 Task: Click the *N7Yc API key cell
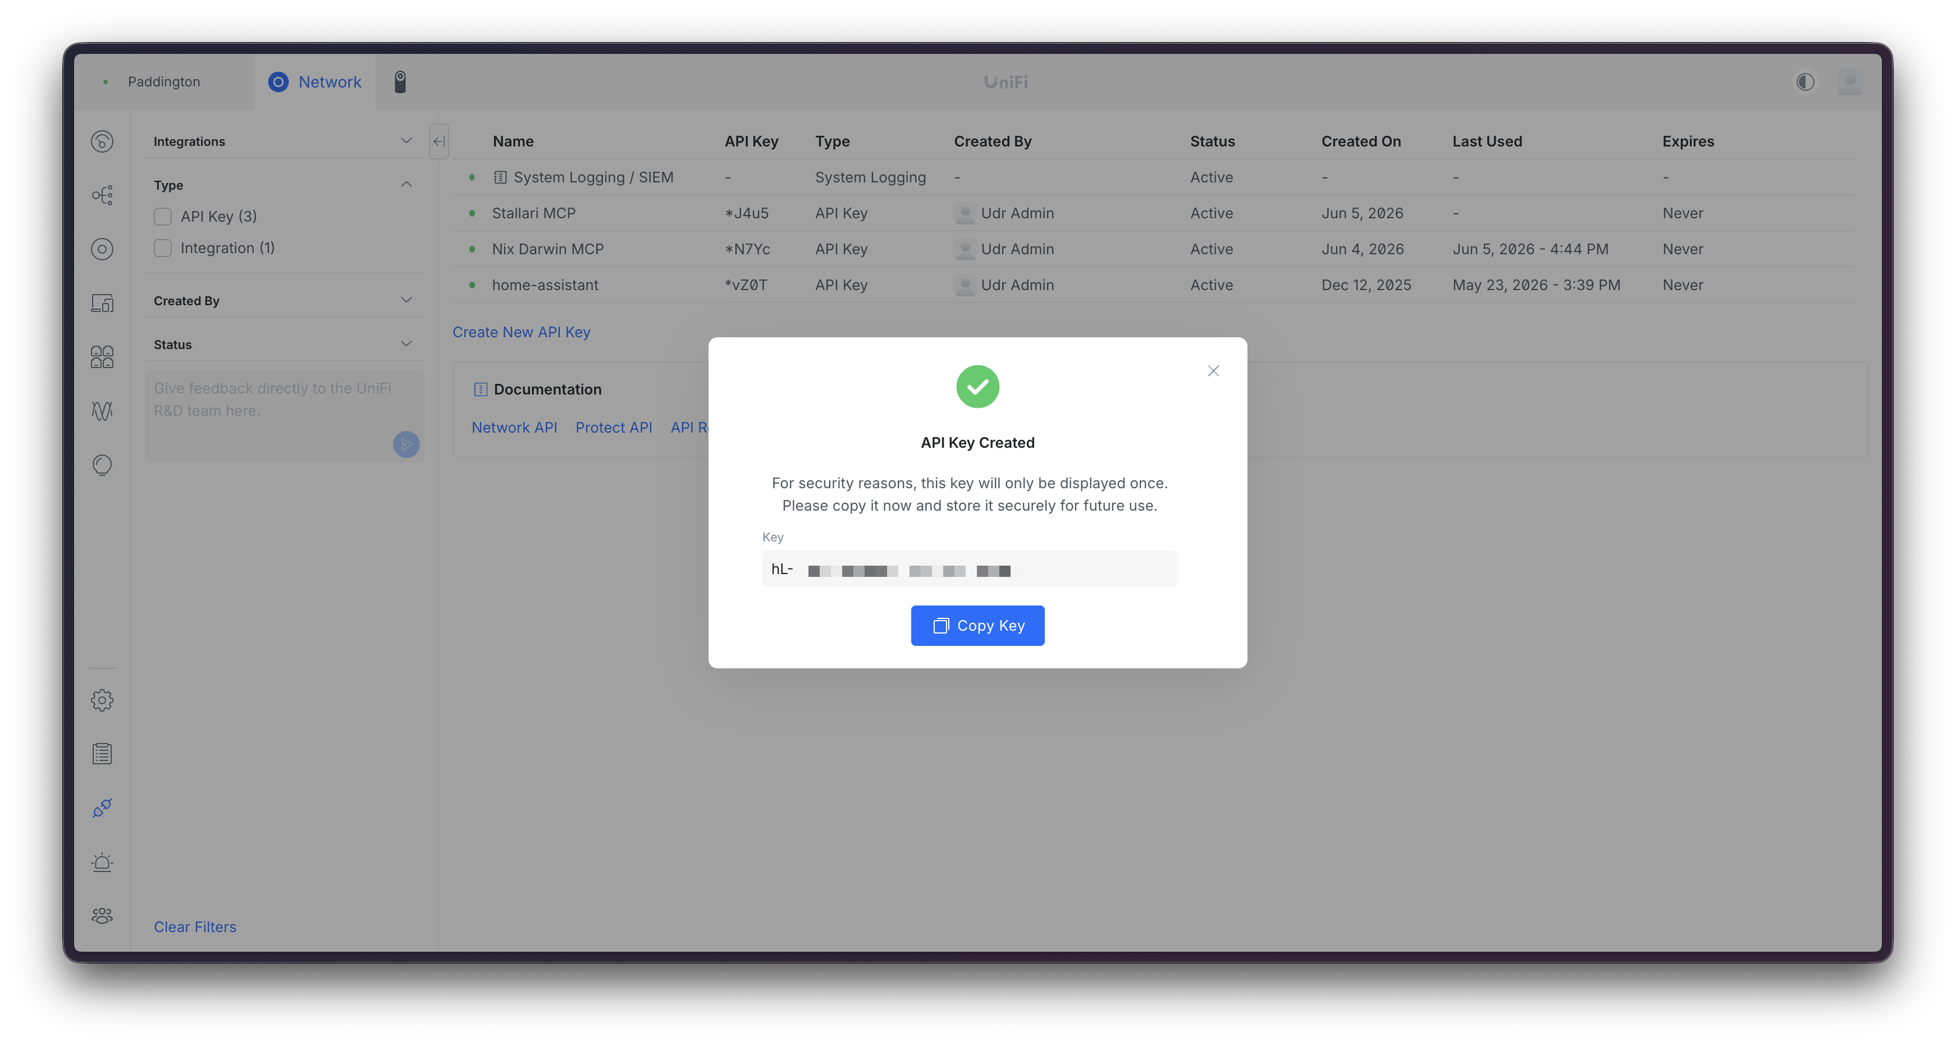pyautogui.click(x=747, y=249)
